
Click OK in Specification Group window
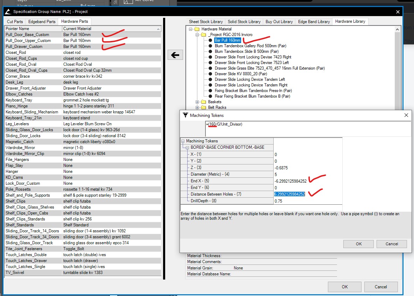point(345,287)
